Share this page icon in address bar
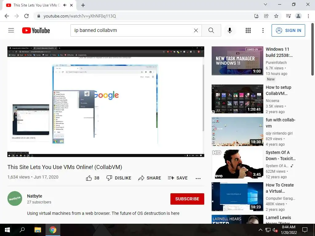 point(266,16)
